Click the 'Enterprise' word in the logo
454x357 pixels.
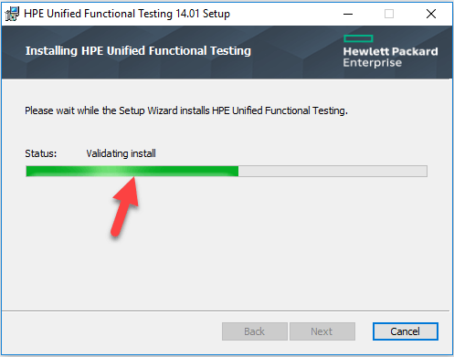click(x=373, y=63)
